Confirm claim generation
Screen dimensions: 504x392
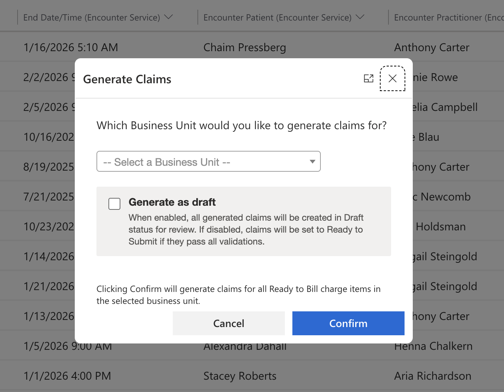(348, 323)
